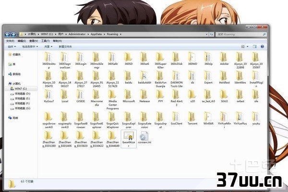
Task: Open the 360WD folder
Action: [x=192, y=59]
